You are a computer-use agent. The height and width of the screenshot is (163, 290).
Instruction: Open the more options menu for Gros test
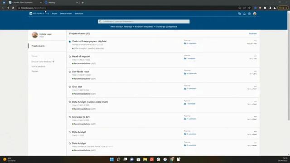point(255,86)
